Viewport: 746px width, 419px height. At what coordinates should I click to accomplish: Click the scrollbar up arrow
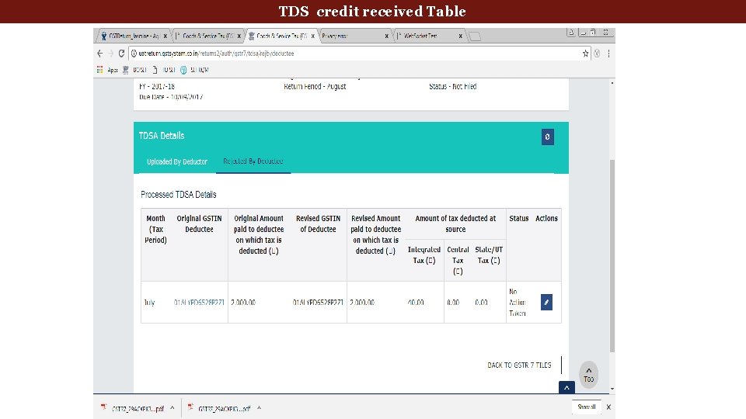coord(612,83)
